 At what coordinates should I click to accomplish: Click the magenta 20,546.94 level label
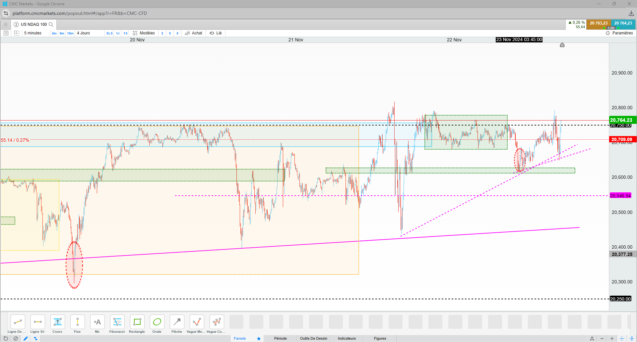(620, 196)
